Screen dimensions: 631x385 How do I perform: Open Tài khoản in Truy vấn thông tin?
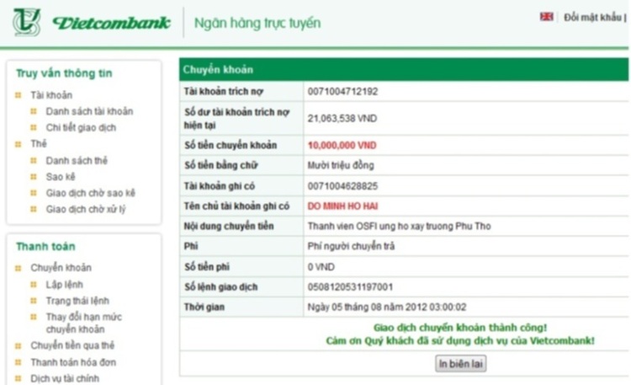(51, 95)
